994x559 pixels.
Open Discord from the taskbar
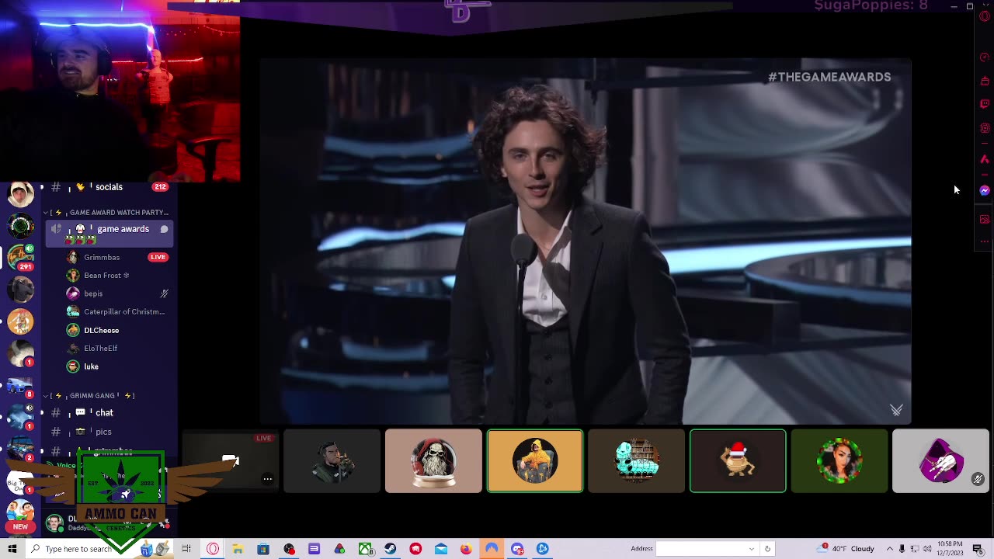tap(517, 549)
